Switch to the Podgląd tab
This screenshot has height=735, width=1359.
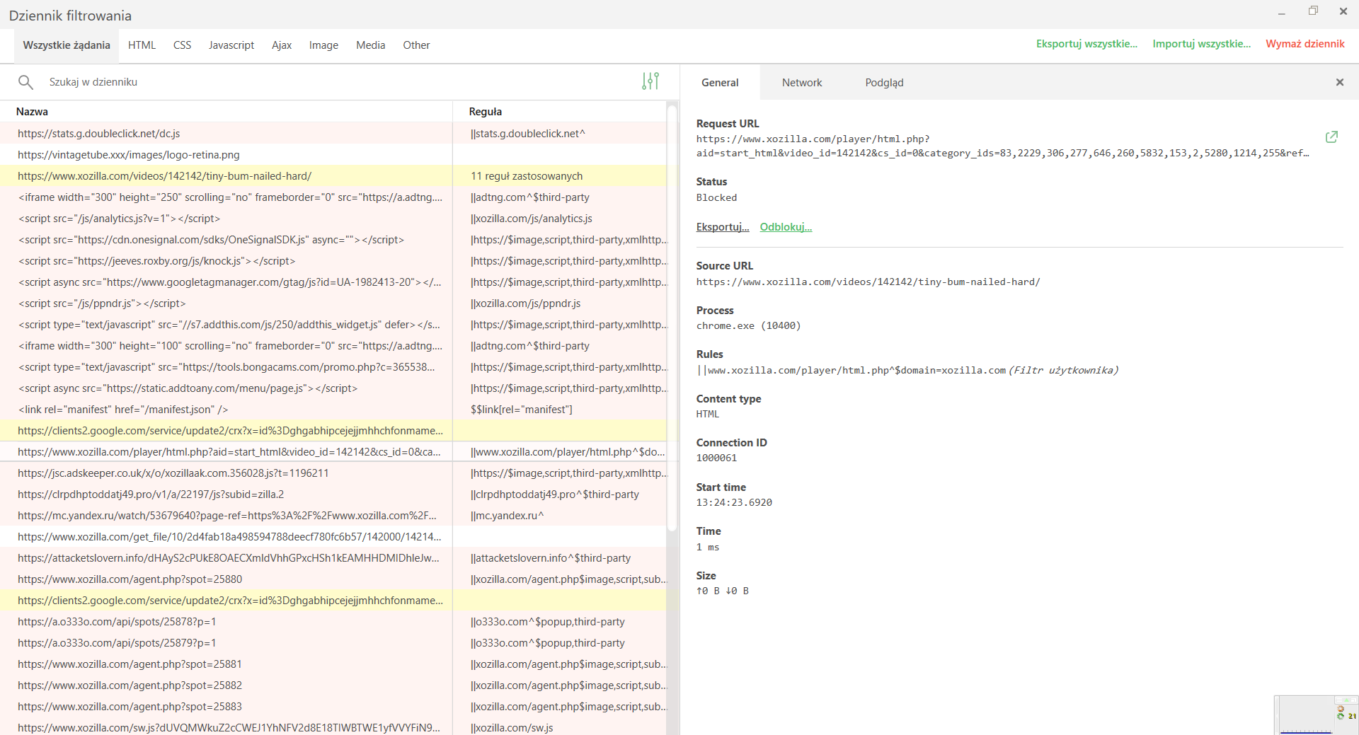(x=883, y=82)
